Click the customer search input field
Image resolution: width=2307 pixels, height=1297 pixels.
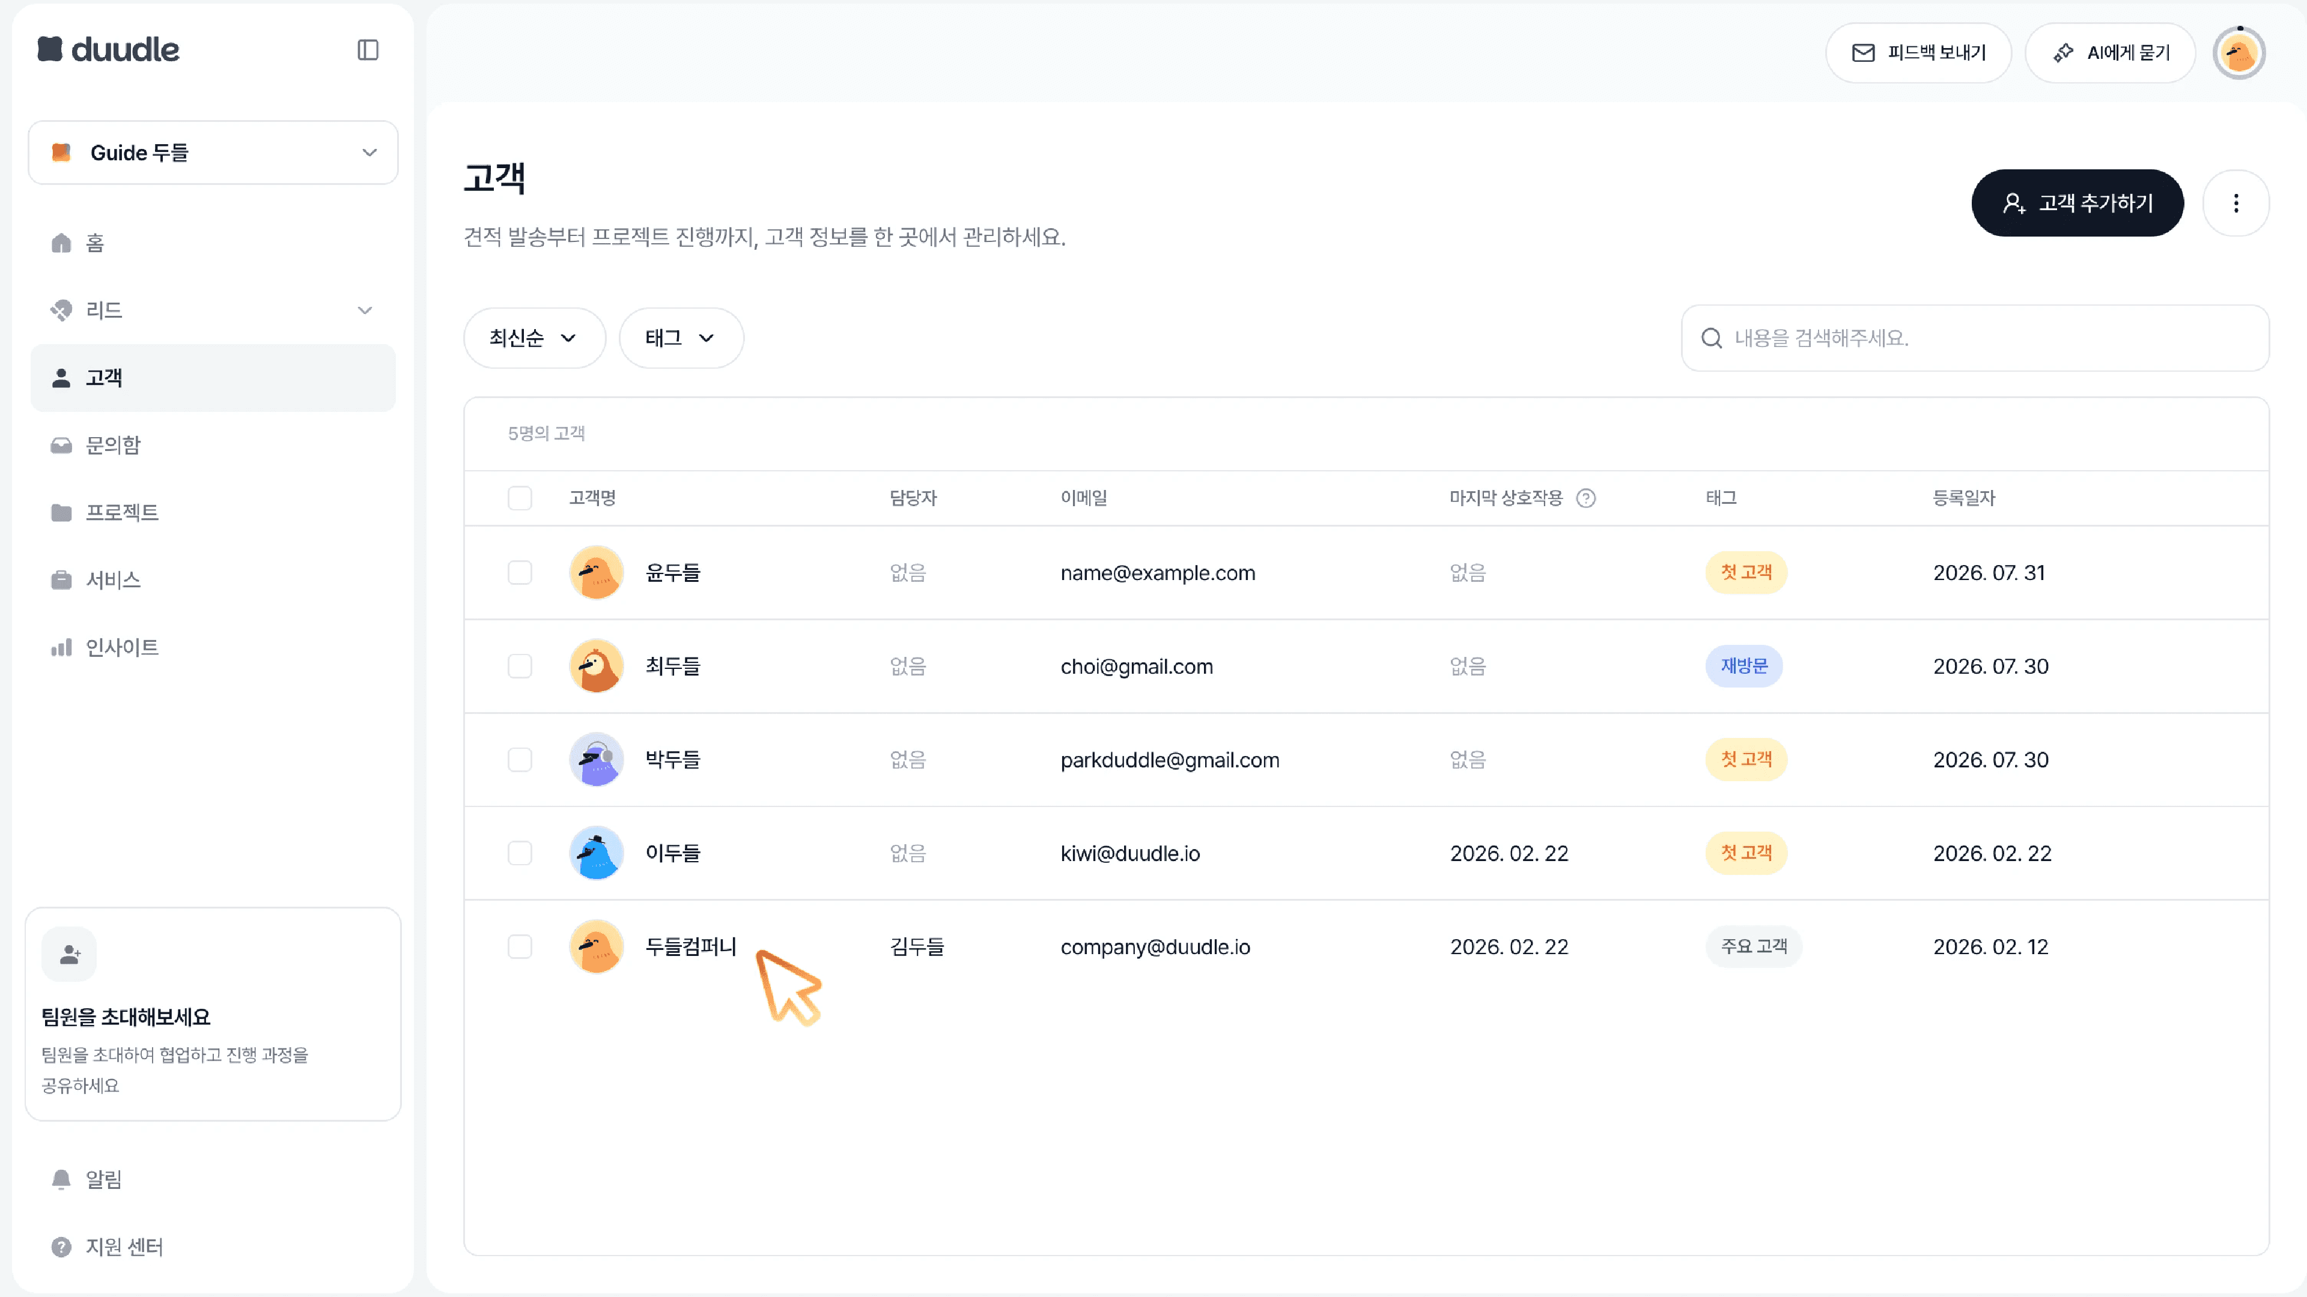pyautogui.click(x=1975, y=338)
